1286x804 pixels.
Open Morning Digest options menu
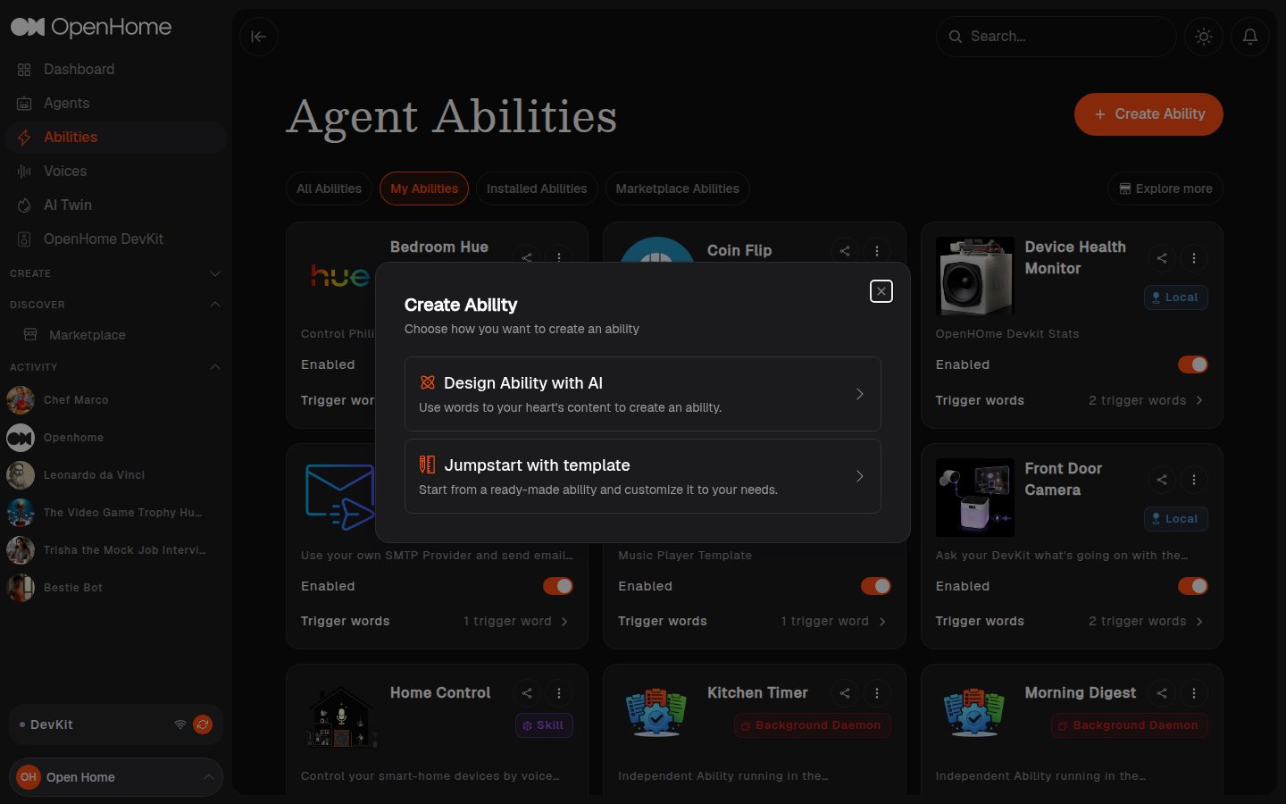[x=1194, y=693]
